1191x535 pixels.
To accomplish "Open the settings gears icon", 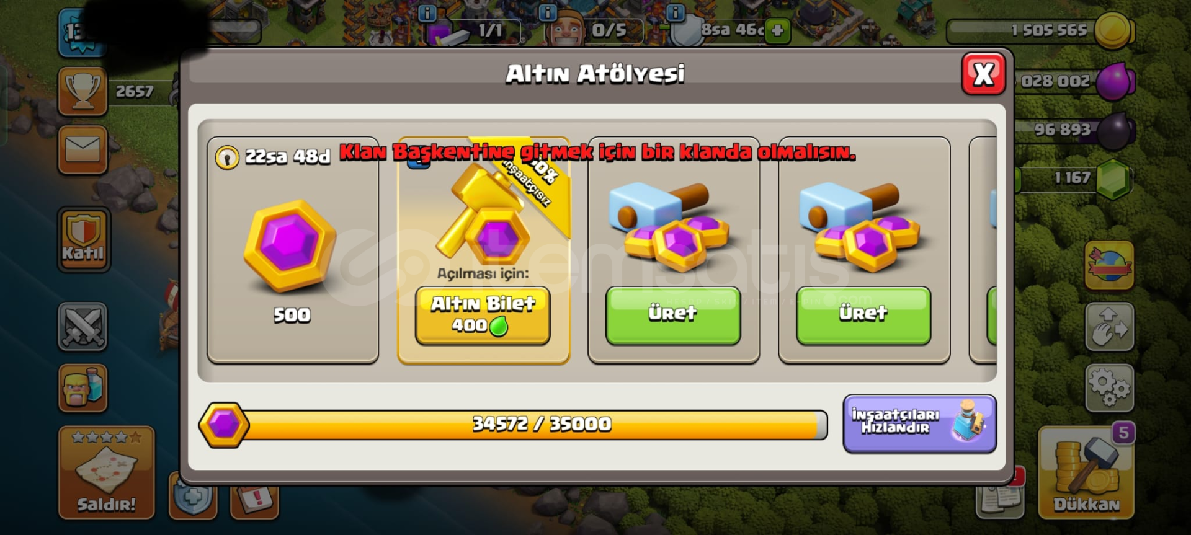I will click(1110, 388).
